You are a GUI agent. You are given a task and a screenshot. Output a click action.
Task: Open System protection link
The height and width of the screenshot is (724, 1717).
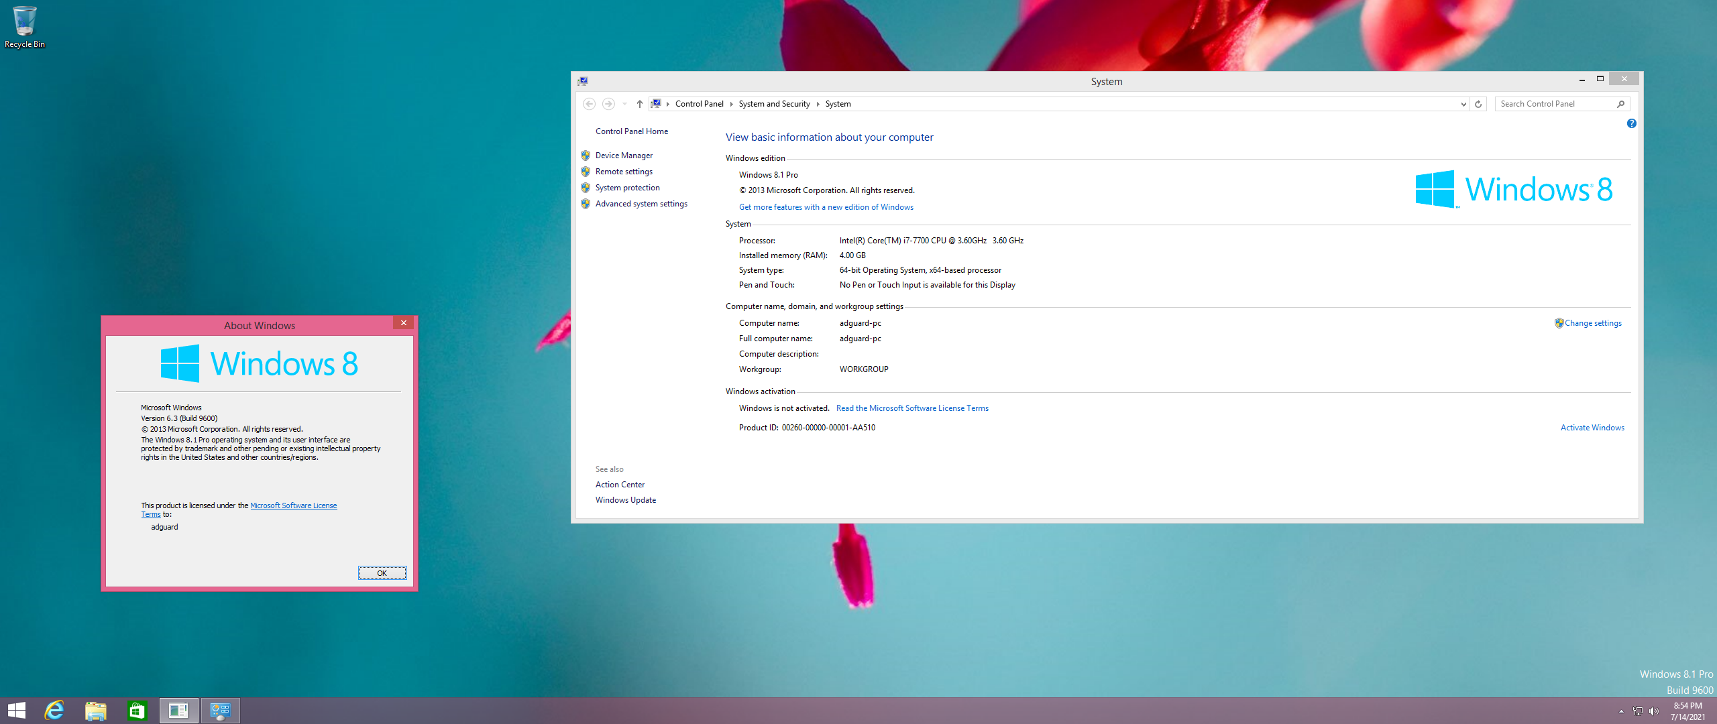[628, 188]
